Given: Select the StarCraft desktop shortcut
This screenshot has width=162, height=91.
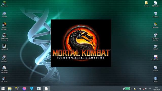Looking at the screenshot, I should tap(4, 79).
